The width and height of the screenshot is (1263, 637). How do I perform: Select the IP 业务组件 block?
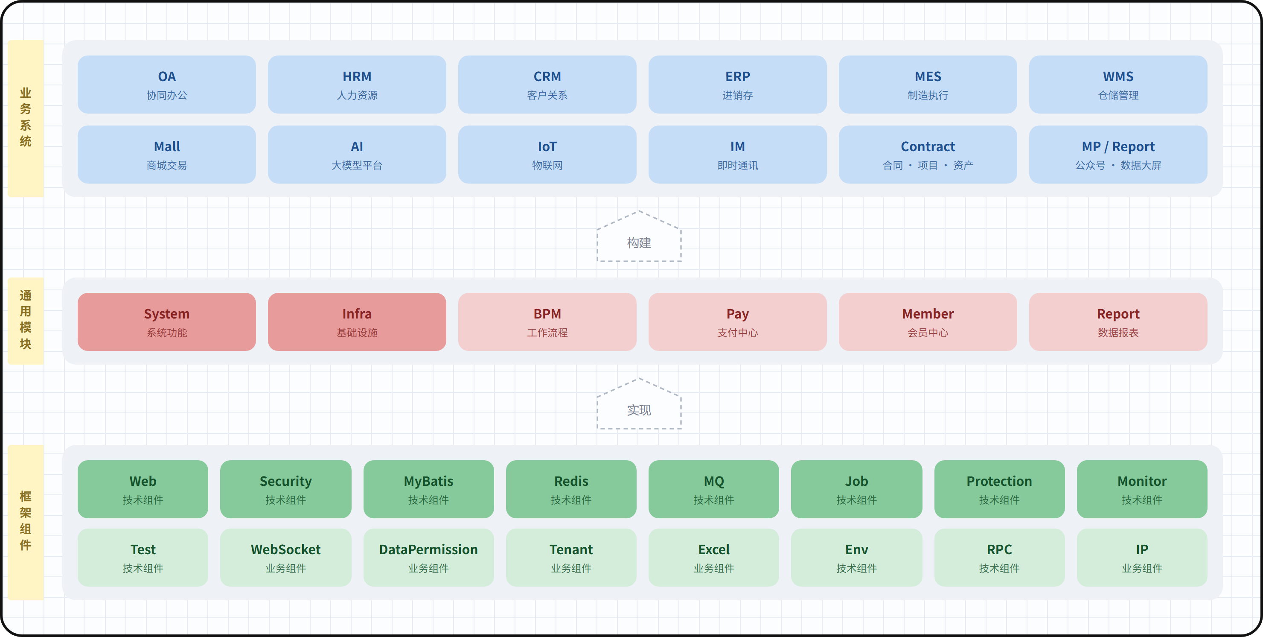click(x=1142, y=558)
